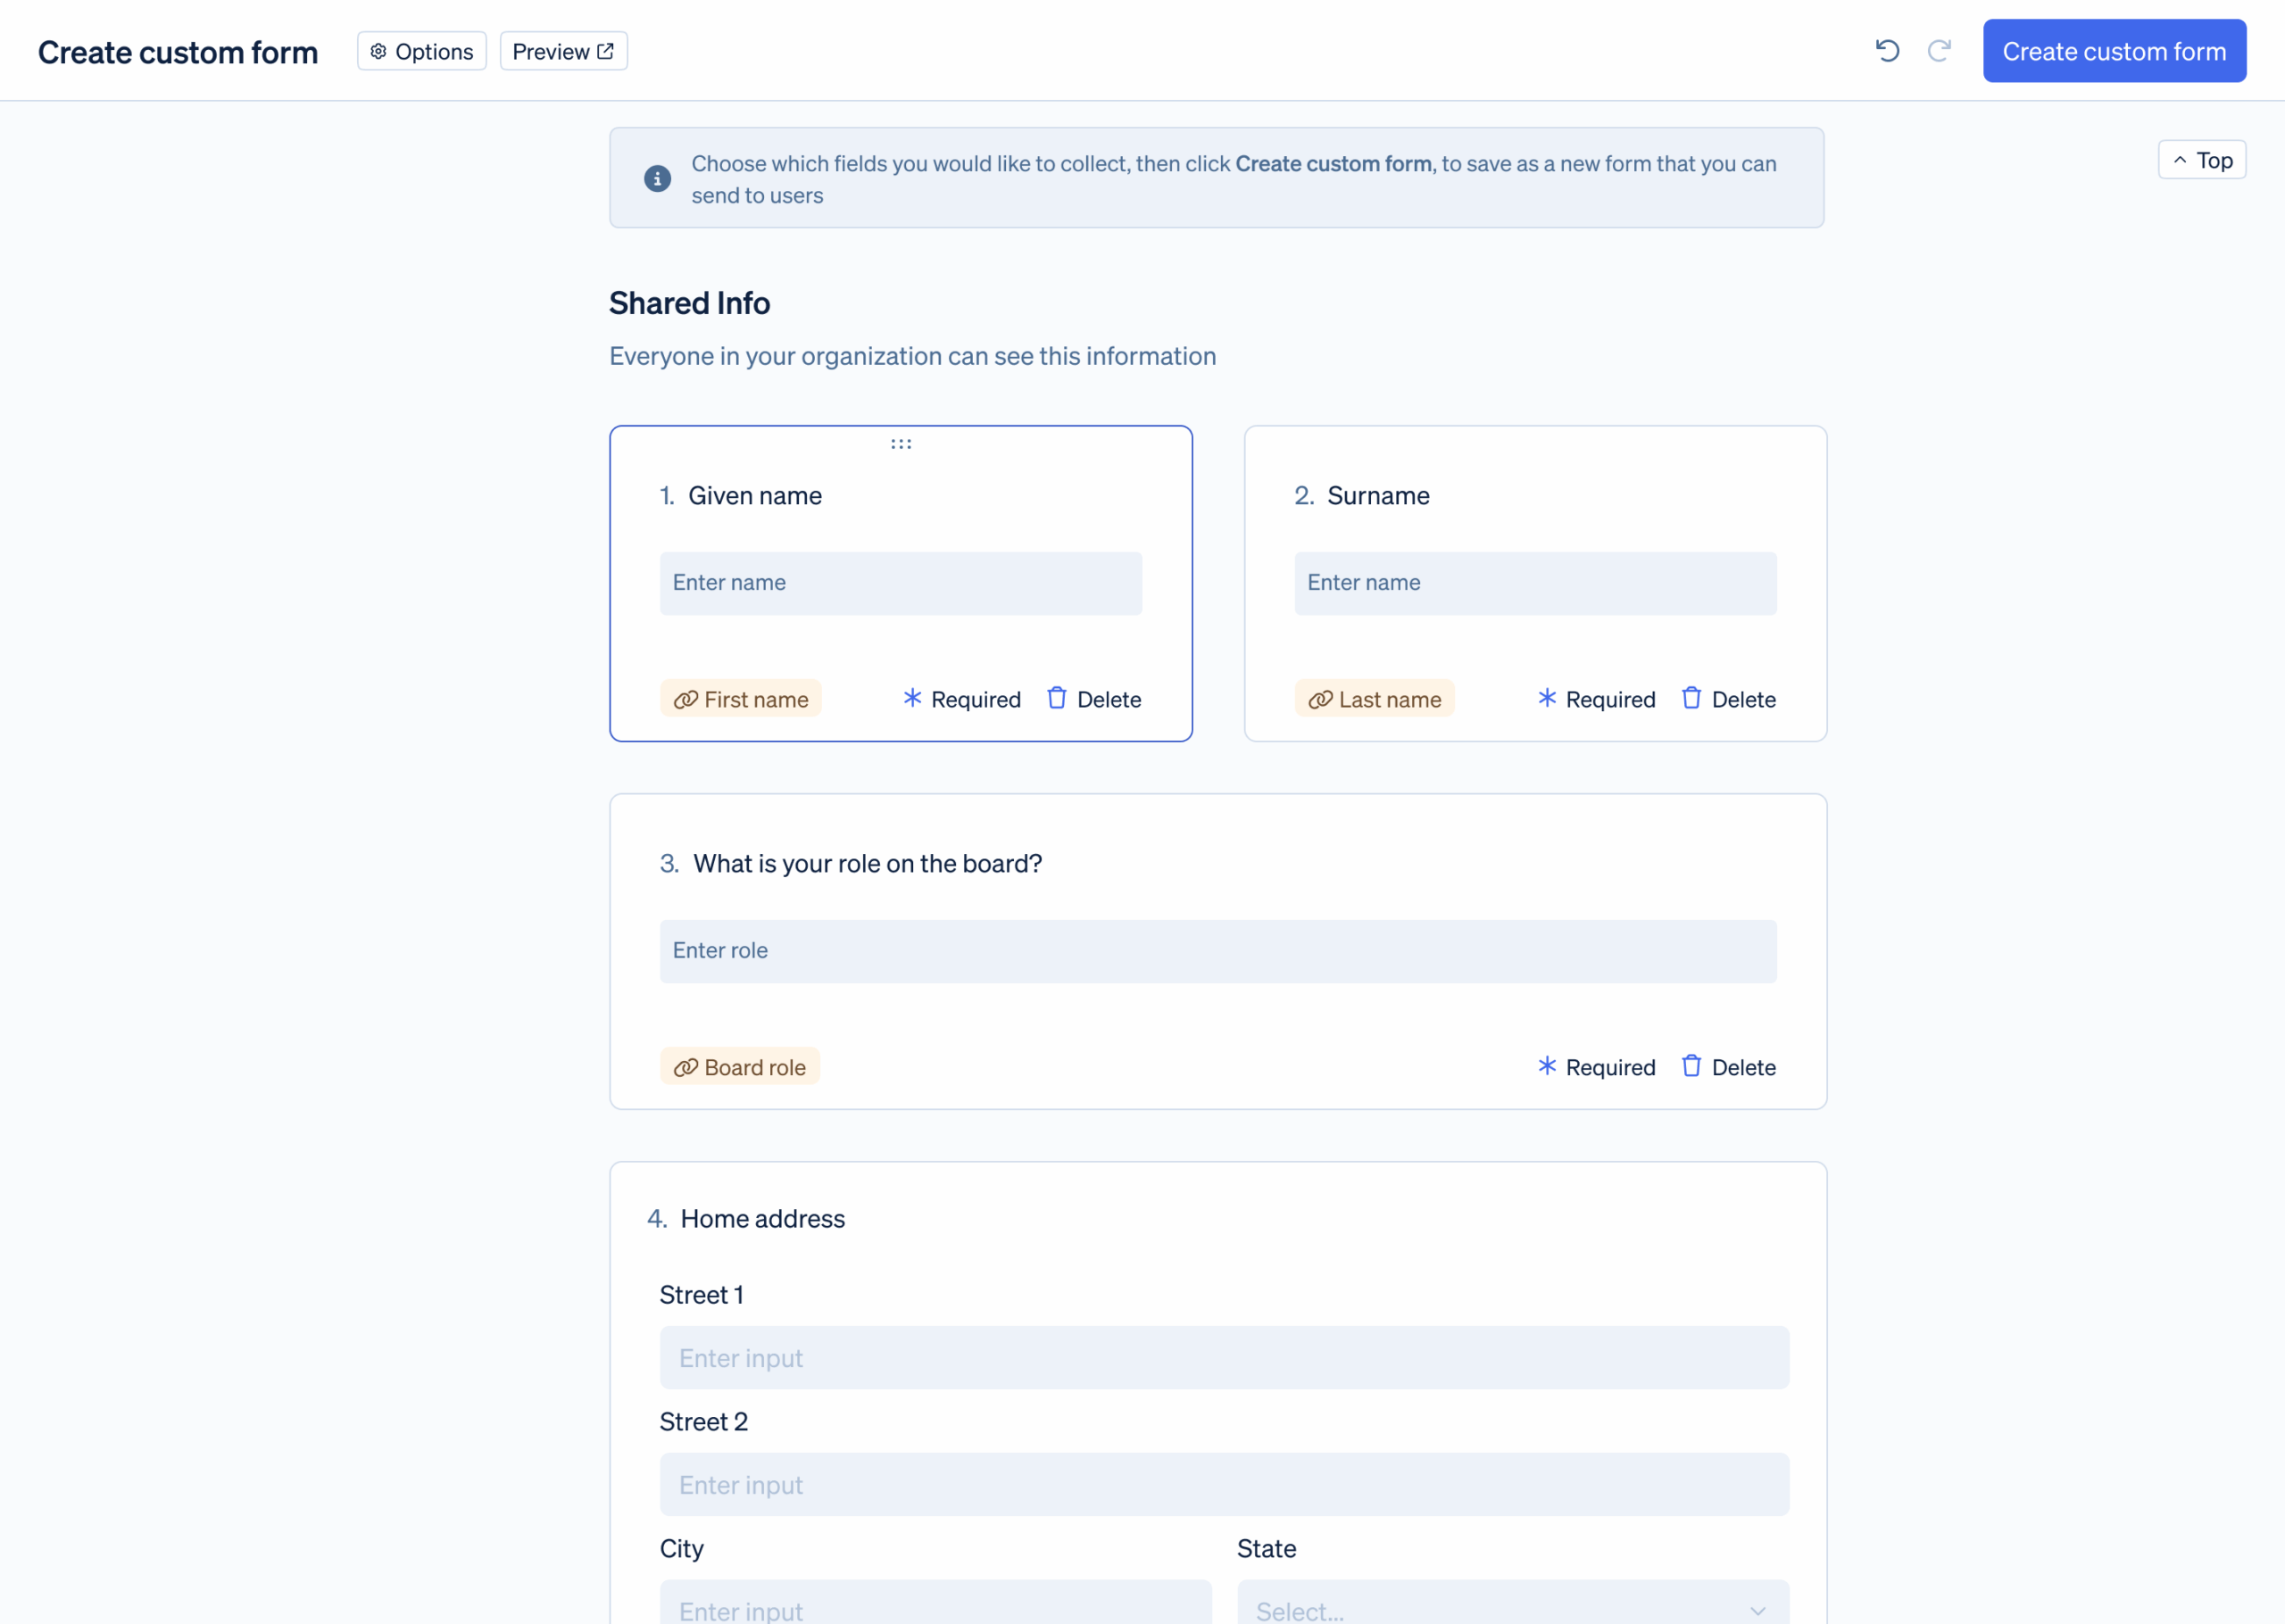Select the Surname question title
The image size is (2285, 1624).
pos(1378,496)
